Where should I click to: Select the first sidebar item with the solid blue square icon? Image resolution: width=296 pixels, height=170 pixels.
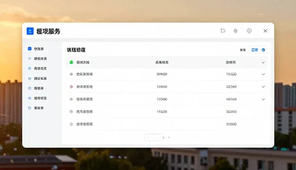tap(36, 49)
